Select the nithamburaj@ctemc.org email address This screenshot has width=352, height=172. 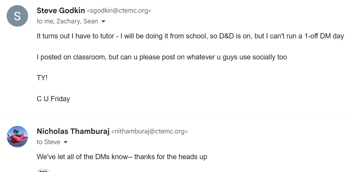click(x=150, y=132)
